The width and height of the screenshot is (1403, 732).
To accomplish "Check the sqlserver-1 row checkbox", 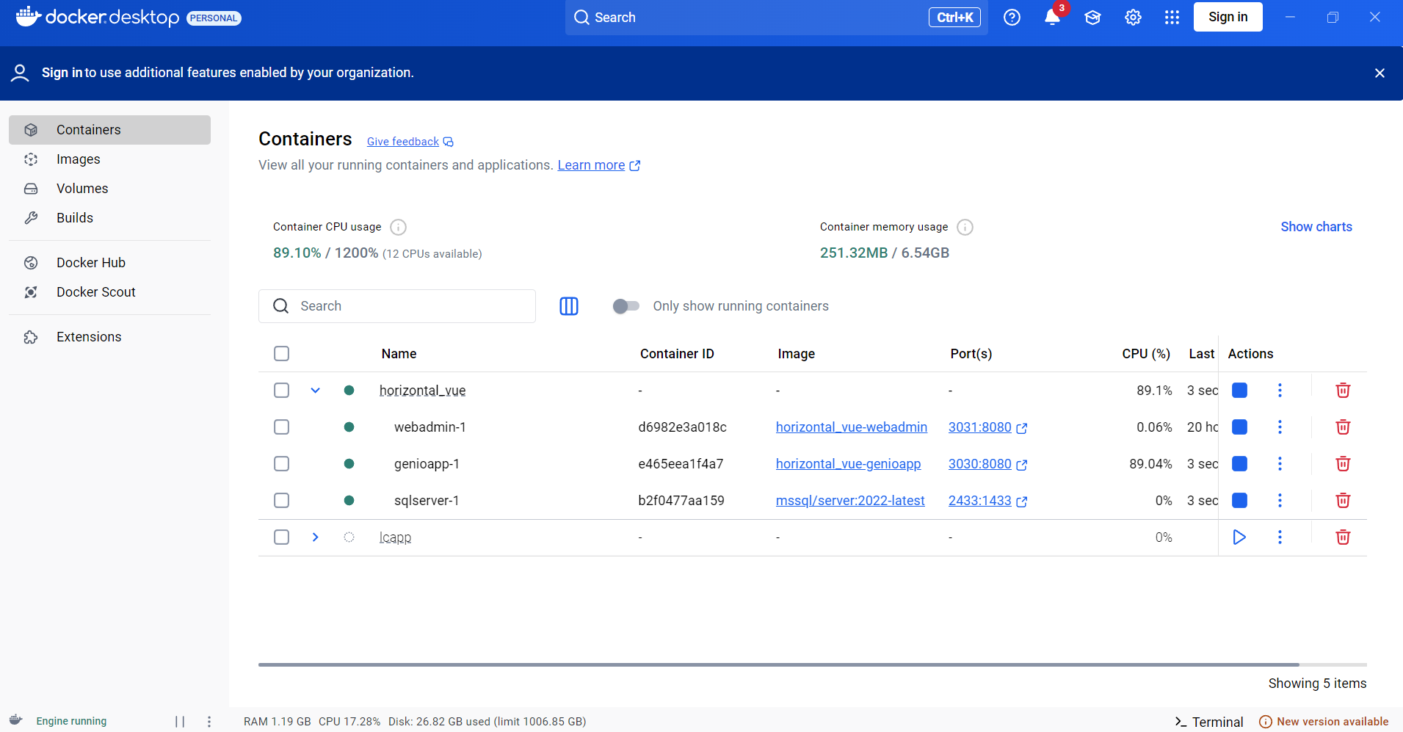I will [281, 501].
